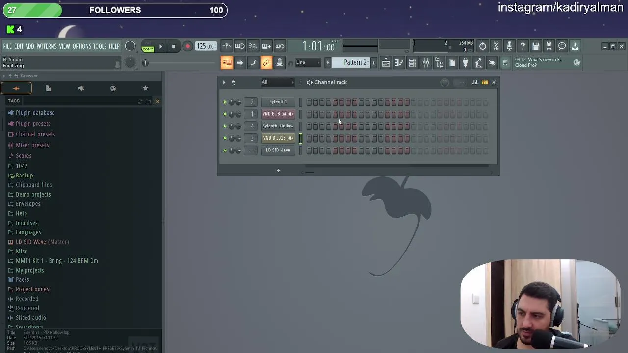Screen dimensions: 628x353
Task: Open the Line snap dropdown
Action: (308, 63)
